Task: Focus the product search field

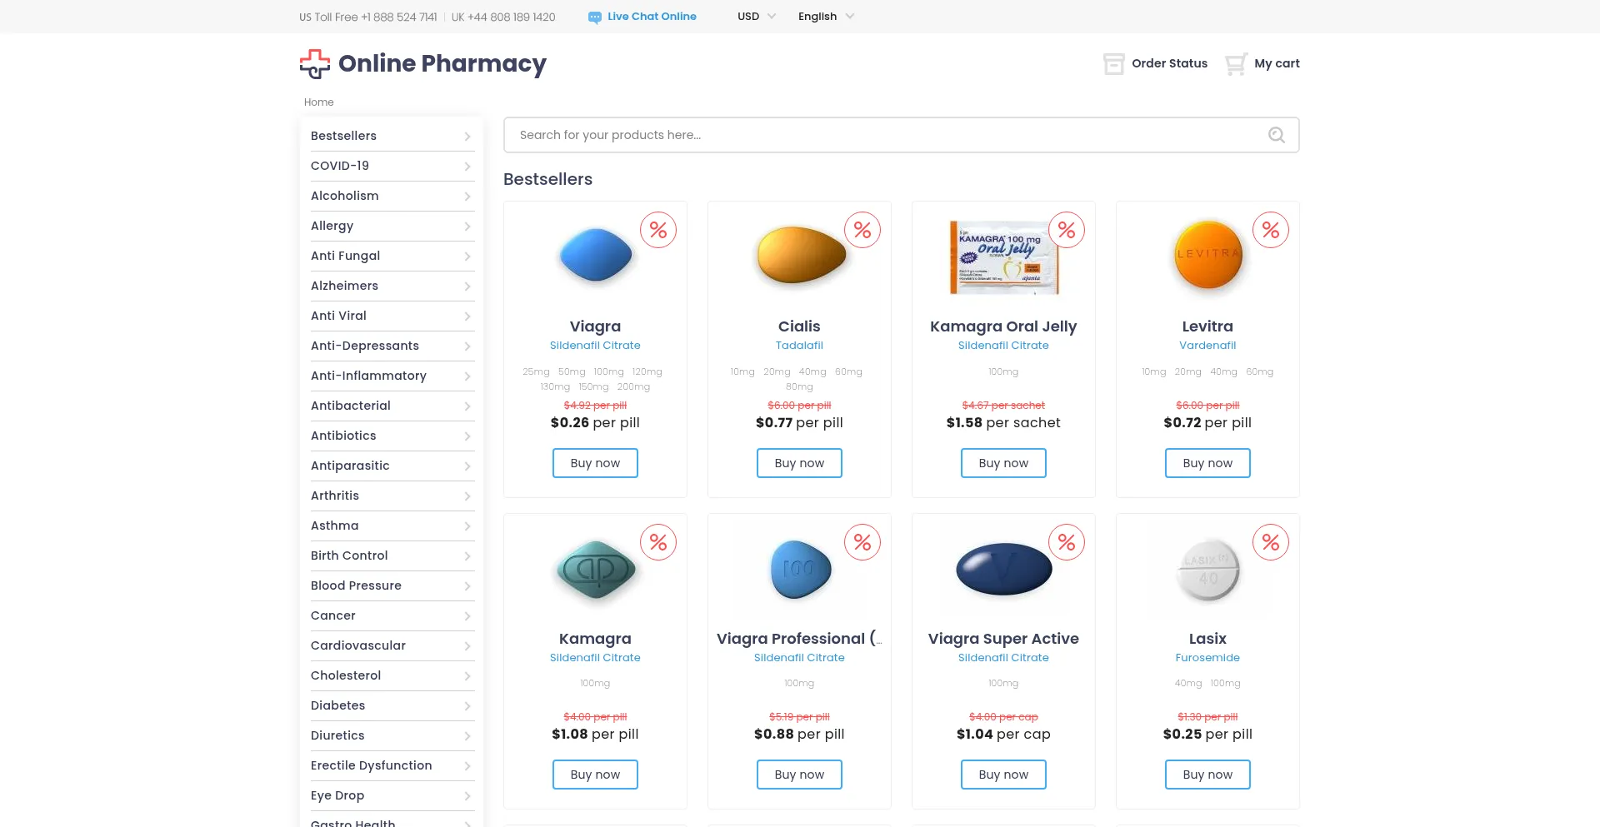Action: click(883, 135)
